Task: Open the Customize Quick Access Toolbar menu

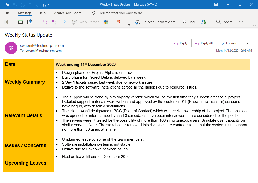Action: click(55, 4)
